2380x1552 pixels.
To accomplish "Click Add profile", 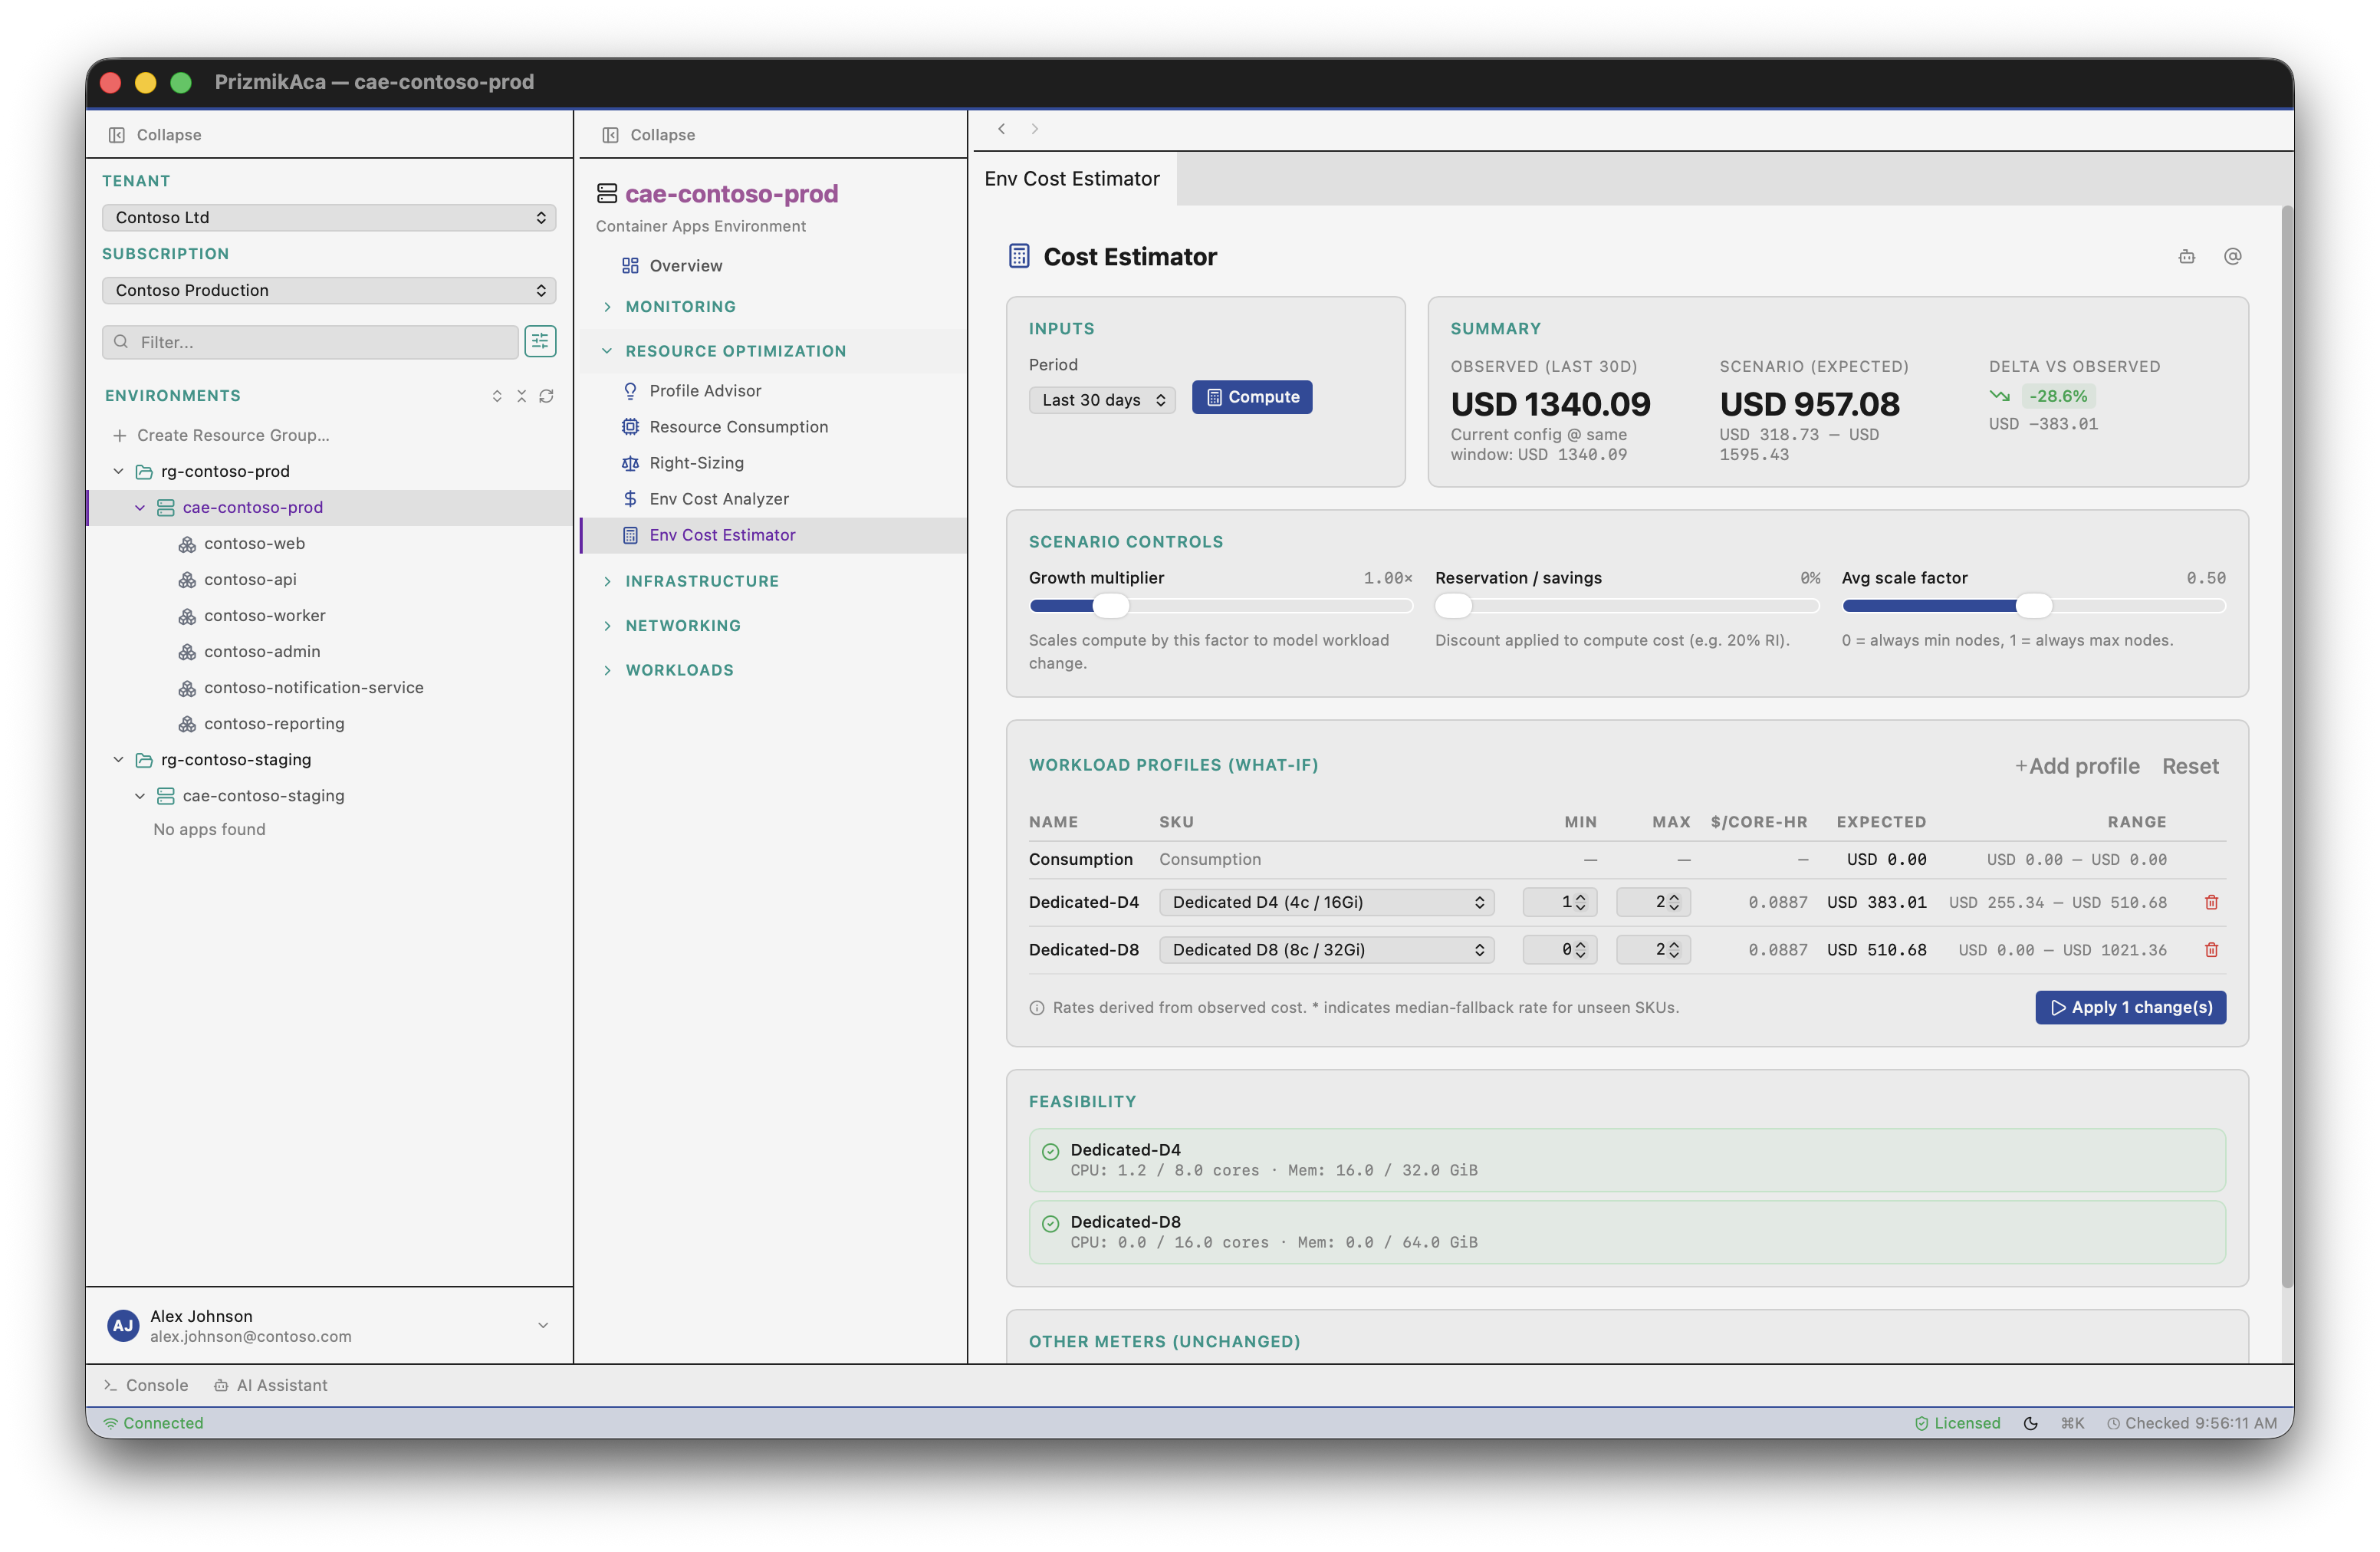I will click(x=2077, y=766).
